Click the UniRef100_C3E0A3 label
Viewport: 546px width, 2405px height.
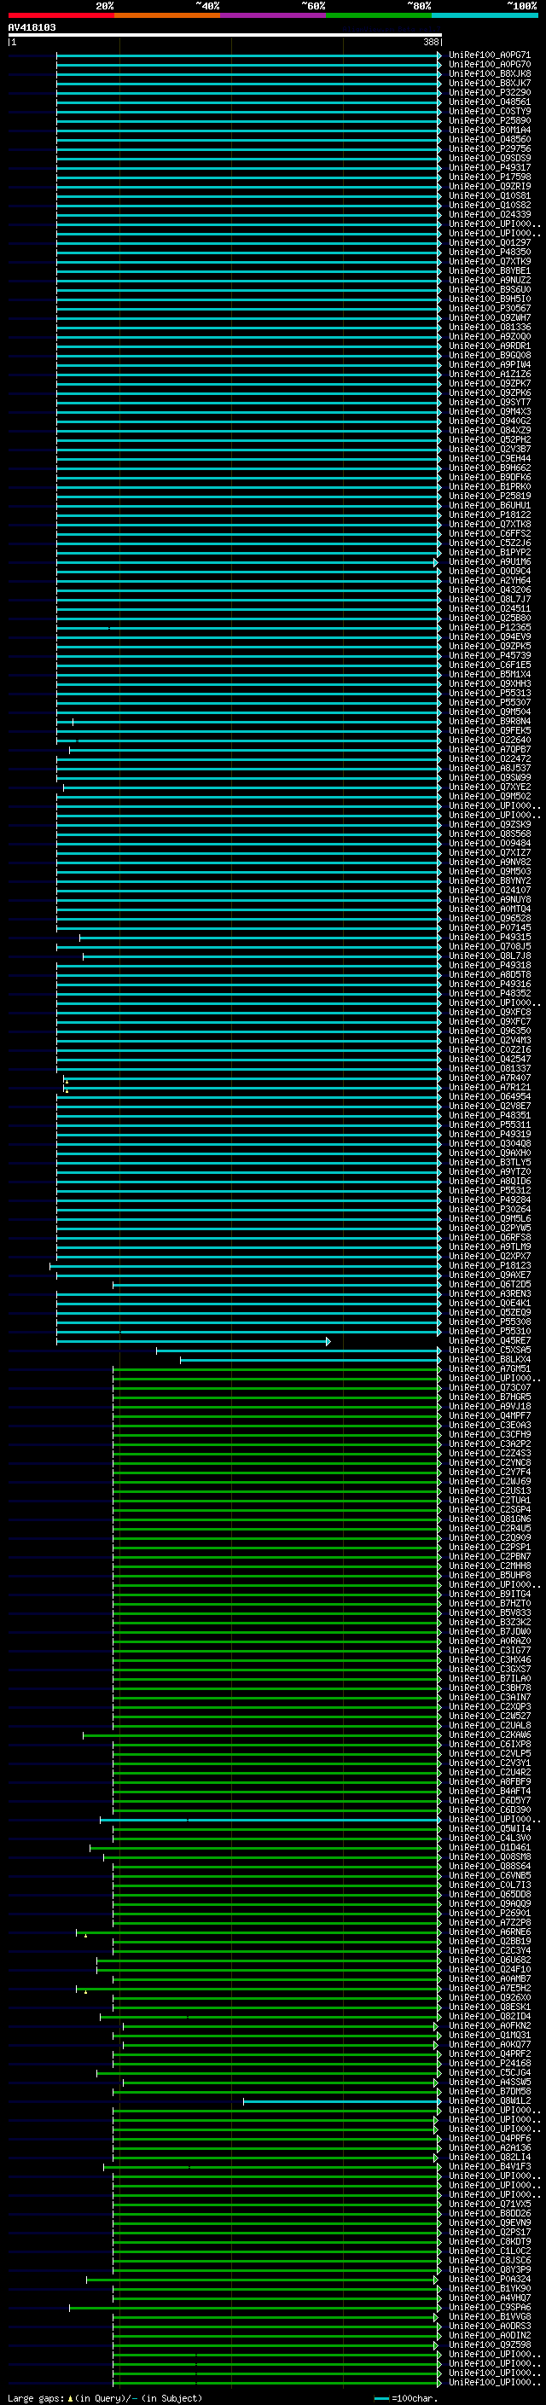[489, 1426]
